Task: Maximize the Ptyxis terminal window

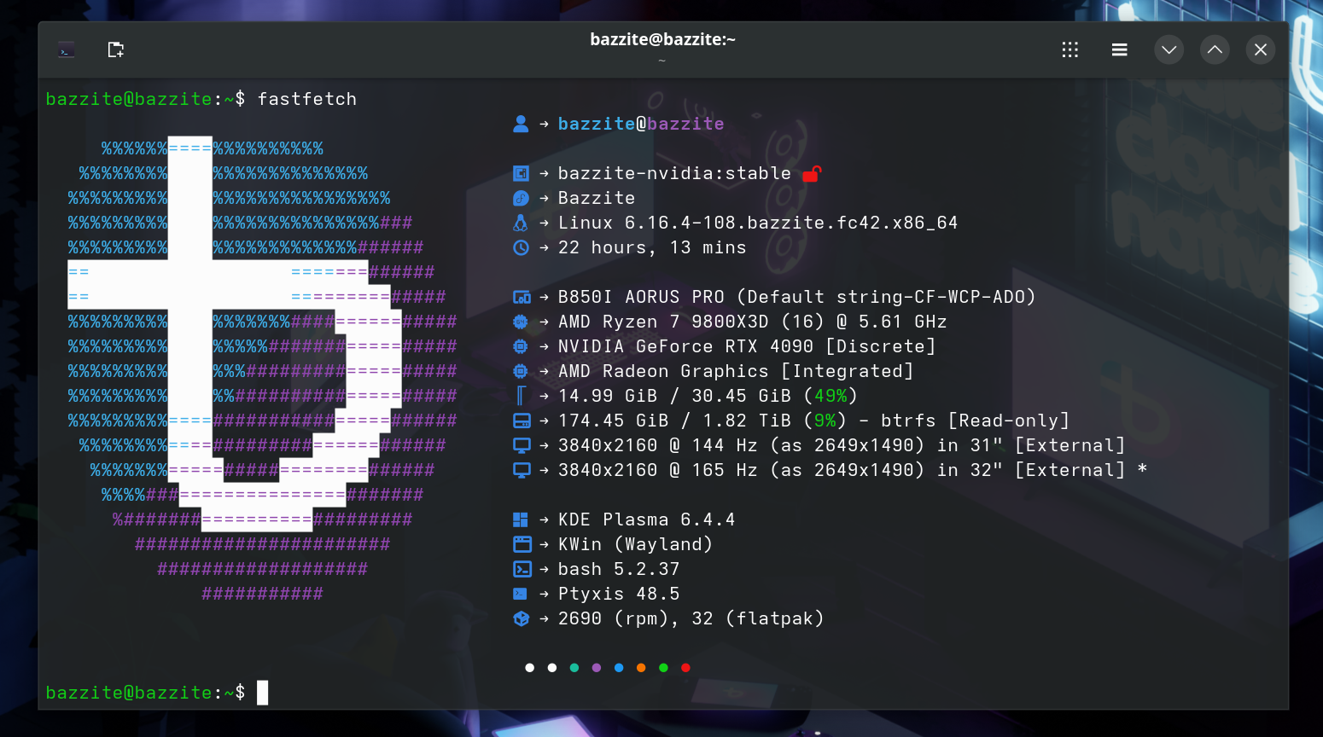Action: [1215, 49]
